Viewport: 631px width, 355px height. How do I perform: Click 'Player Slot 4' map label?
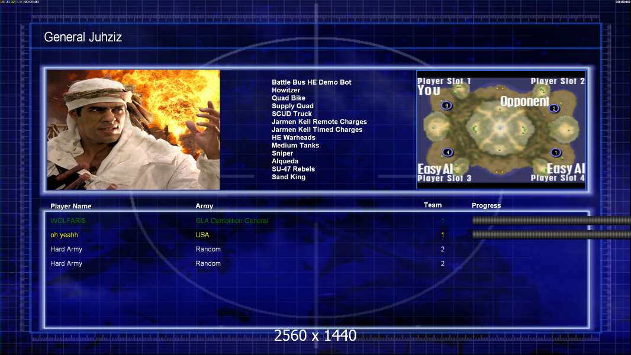558,177
